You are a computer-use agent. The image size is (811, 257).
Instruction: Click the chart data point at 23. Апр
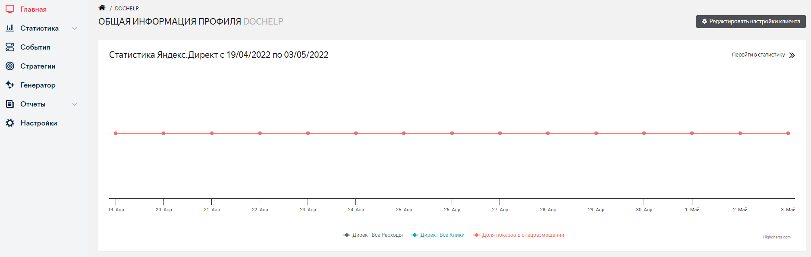click(308, 133)
